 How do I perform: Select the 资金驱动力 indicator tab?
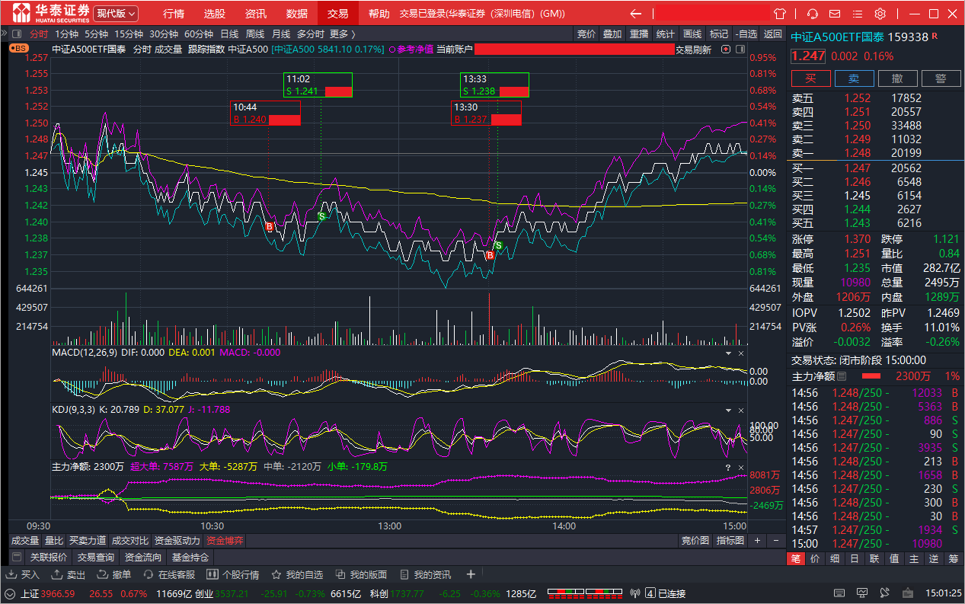[177, 540]
